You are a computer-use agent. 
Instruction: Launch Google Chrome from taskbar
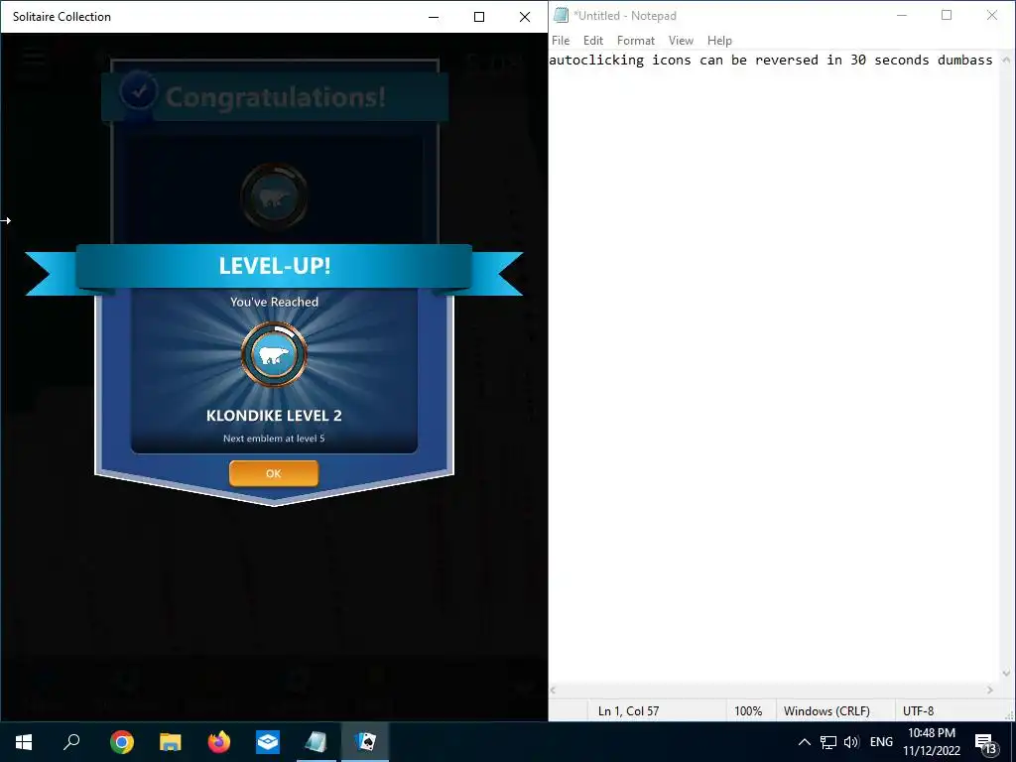[121, 742]
